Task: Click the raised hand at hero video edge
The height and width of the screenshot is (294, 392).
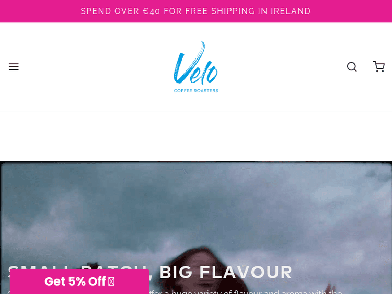Action: click(x=332, y=288)
